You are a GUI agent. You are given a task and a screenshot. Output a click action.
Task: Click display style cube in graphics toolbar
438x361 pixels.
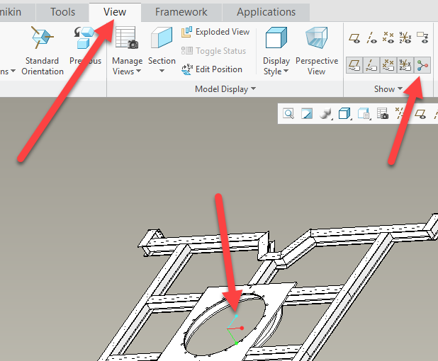click(344, 114)
